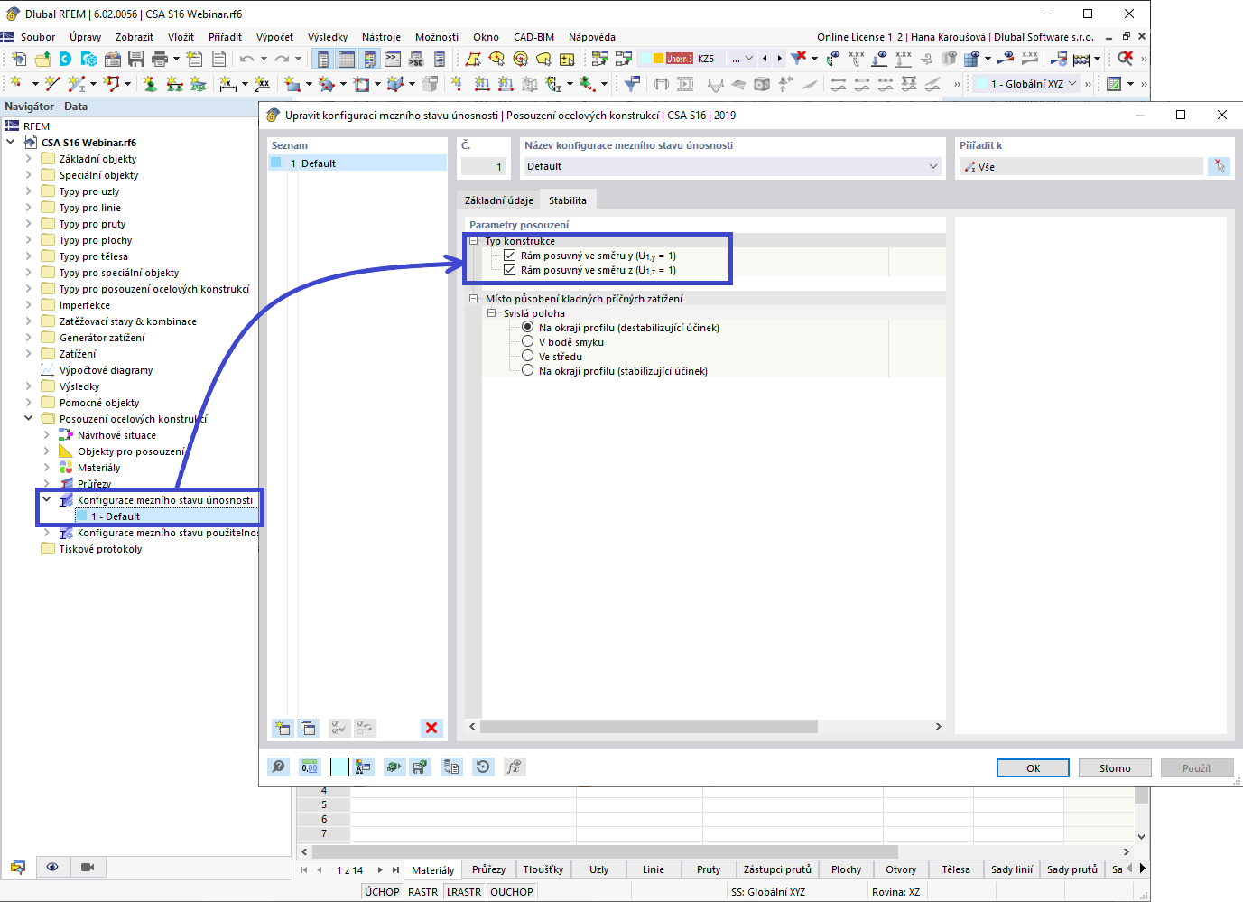Select Ve středu radio option
The image size is (1243, 902).
(x=528, y=356)
